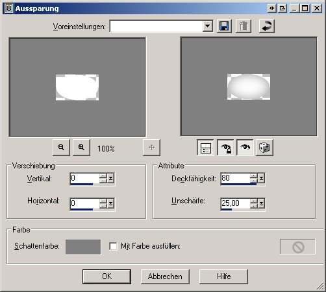Pick the Schattenfarbe color swatch
This screenshot has height=292, width=326.
83,247
